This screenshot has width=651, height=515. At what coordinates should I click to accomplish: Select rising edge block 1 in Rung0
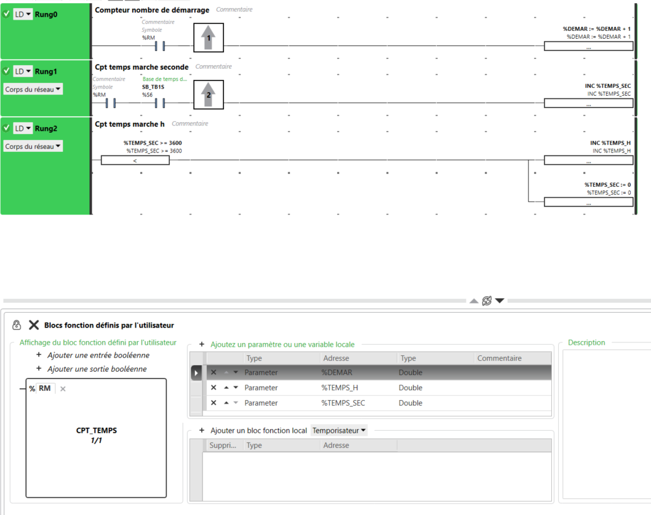pyautogui.click(x=209, y=38)
